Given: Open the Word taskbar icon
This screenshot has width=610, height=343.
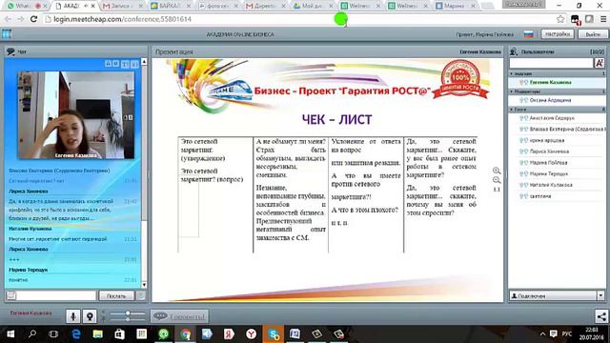Looking at the screenshot, I should [x=295, y=334].
